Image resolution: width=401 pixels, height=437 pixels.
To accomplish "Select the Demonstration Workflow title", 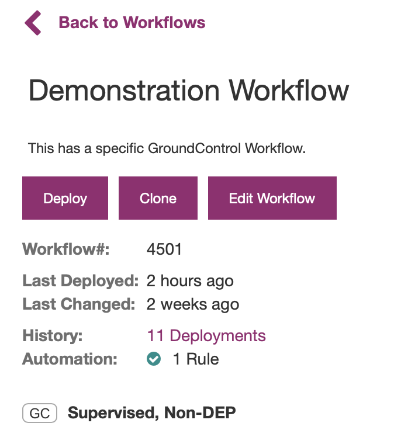I will [x=189, y=91].
